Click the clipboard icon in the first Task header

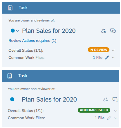point(10,8)
